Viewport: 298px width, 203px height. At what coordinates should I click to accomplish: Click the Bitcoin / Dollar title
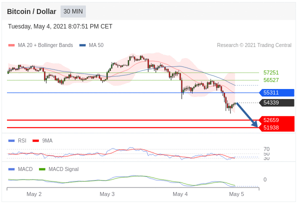[x=31, y=11]
